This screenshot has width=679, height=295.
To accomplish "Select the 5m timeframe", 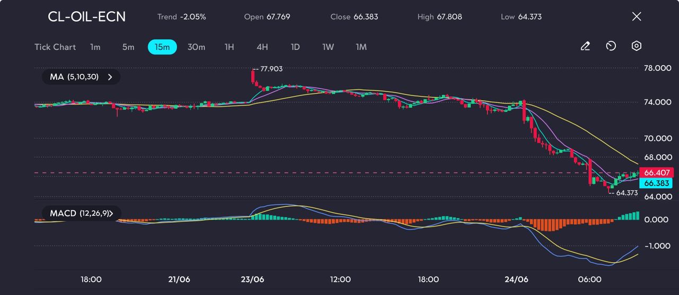I will [x=128, y=47].
